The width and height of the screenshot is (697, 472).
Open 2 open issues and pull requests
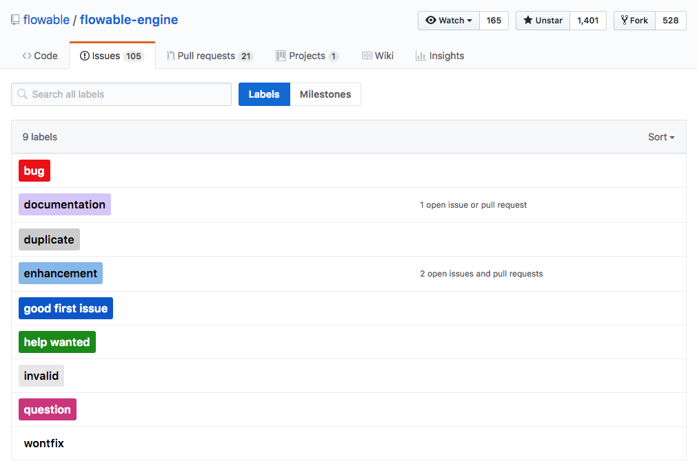481,274
